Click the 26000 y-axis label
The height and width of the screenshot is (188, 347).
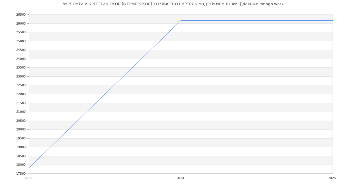(21, 23)
